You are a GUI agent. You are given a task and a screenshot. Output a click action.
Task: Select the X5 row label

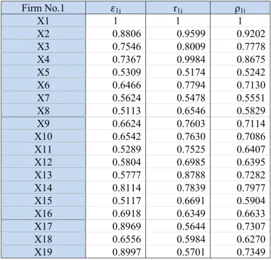(x=43, y=72)
